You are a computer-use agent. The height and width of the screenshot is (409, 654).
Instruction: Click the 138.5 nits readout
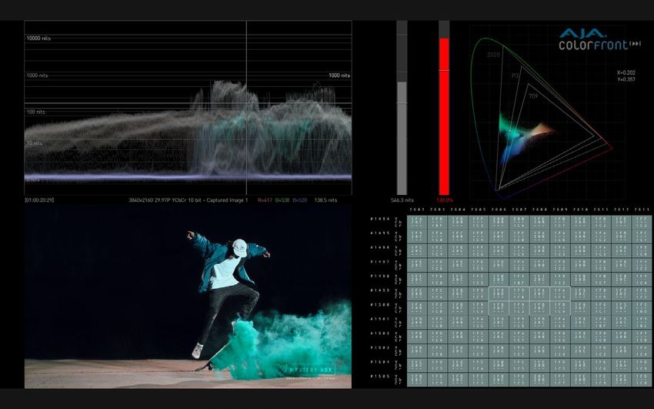325,200
